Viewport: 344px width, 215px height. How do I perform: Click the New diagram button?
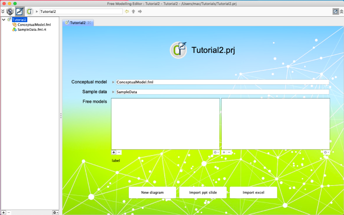(152, 192)
